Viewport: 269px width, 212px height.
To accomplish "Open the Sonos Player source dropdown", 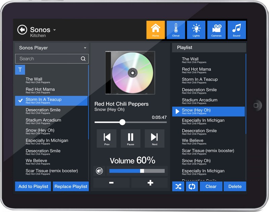I will pyautogui.click(x=52, y=48).
